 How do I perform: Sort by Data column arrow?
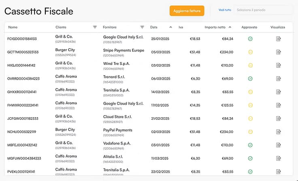tap(171, 27)
